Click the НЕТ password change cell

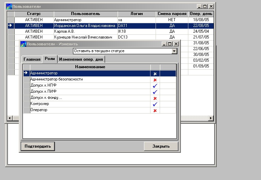pyautogui.click(x=172, y=20)
